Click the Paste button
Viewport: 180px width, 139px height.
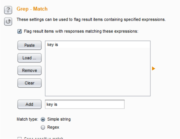[x=30, y=45]
